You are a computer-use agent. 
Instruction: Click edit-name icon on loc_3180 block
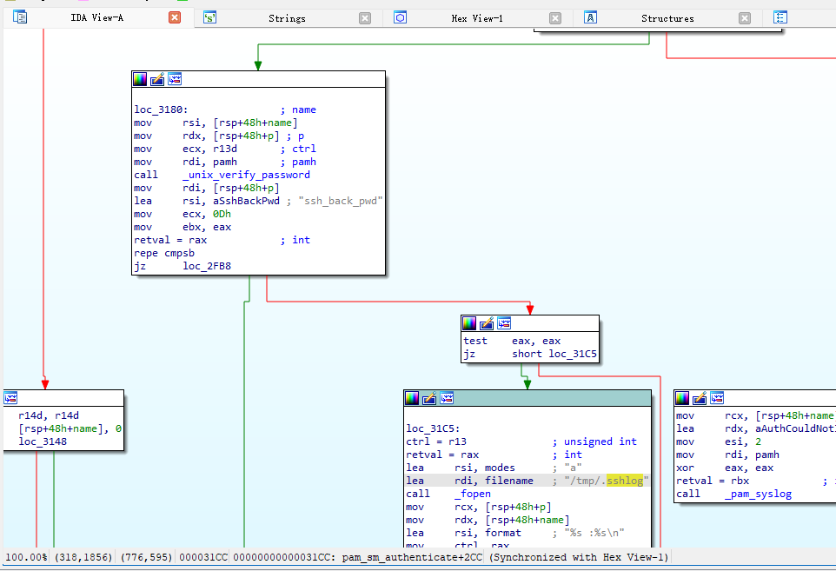click(157, 79)
